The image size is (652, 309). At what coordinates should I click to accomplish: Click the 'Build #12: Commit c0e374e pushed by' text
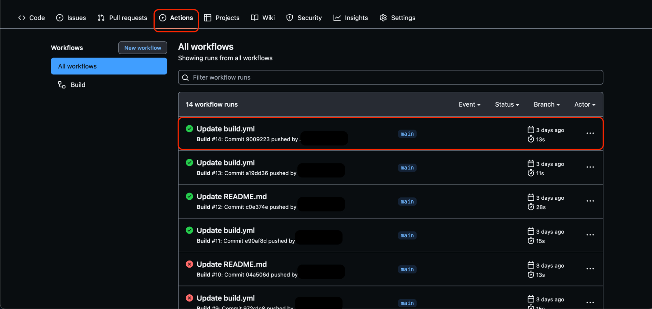pos(246,207)
